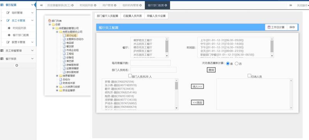This screenshot has height=140, width=309.
Task: Check the 部门人员共28人 checkbox
Action: (x=130, y=76)
